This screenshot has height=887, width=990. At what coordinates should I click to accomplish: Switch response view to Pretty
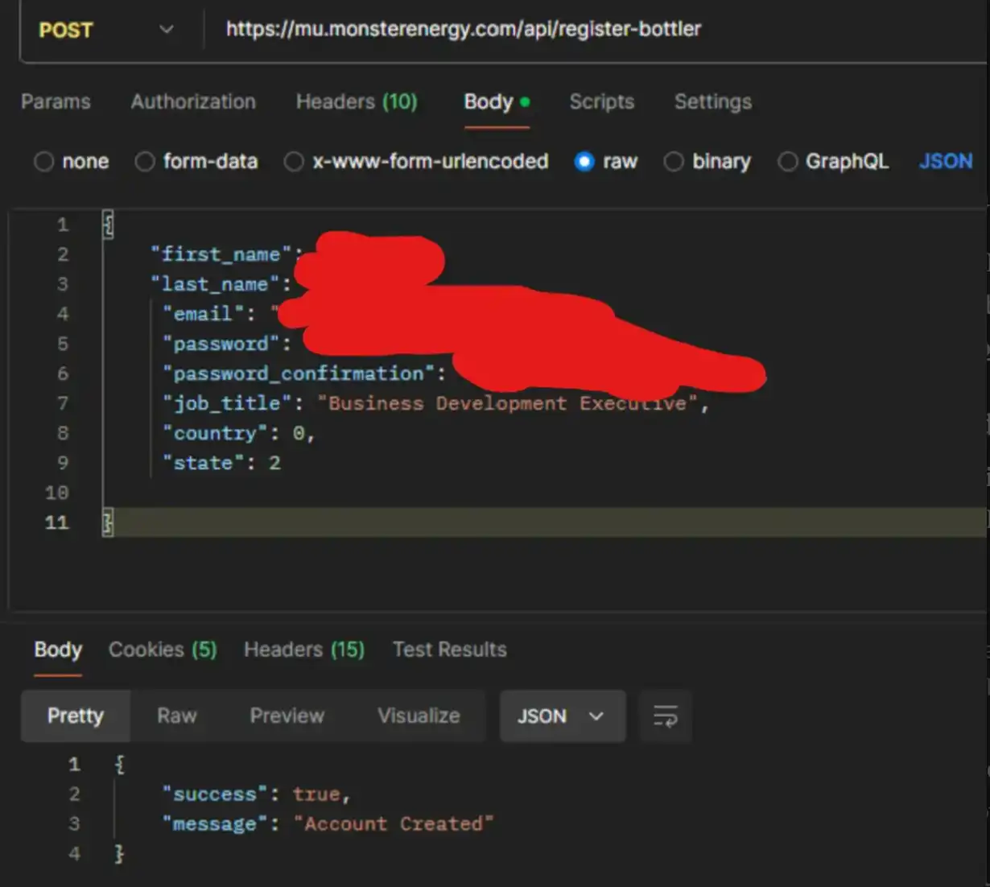click(76, 716)
